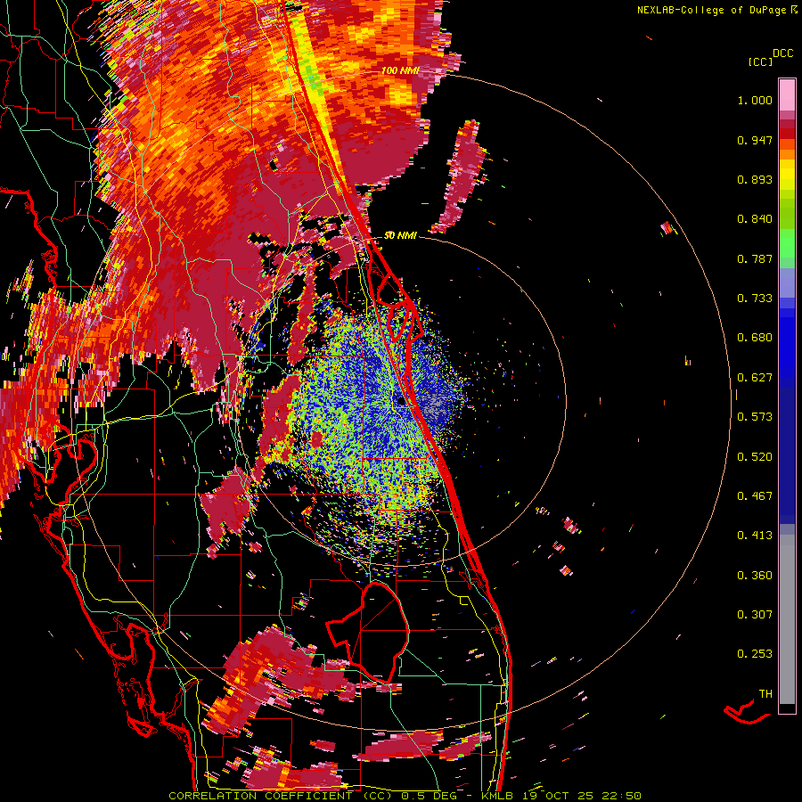802x802 pixels.
Task: Click the gray lower segment of color bar
Action: [x=787, y=619]
